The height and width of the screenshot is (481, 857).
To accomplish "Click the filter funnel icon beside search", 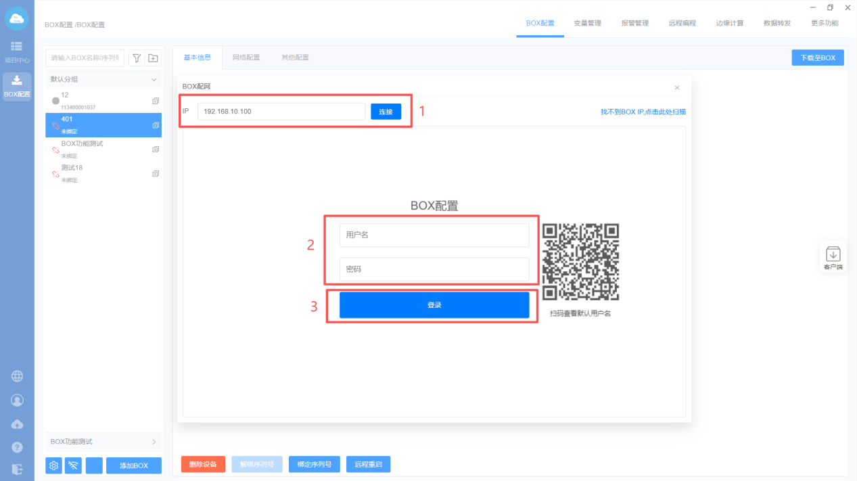I will point(136,58).
